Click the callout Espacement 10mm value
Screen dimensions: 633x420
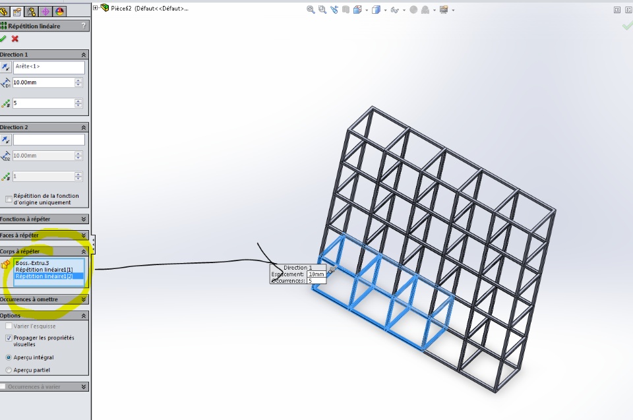(x=316, y=274)
